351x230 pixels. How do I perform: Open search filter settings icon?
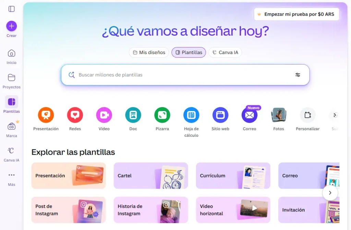point(298,75)
